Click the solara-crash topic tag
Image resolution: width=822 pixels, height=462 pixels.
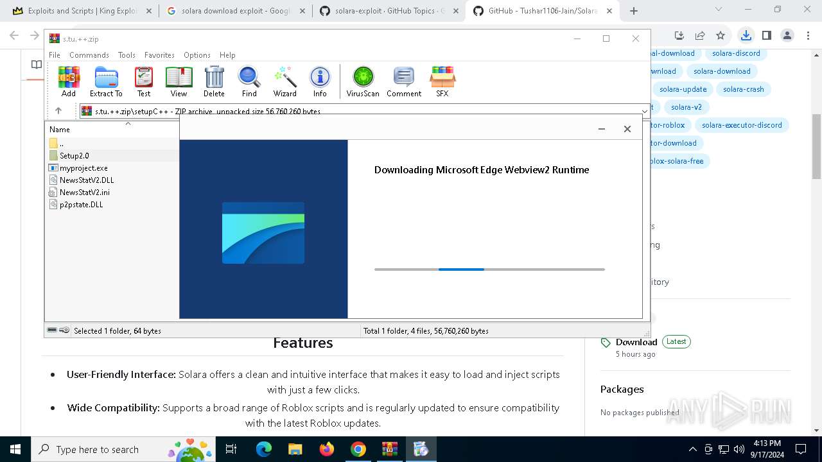tap(744, 89)
